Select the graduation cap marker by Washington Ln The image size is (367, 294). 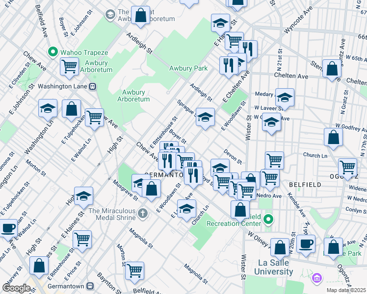[48, 108]
